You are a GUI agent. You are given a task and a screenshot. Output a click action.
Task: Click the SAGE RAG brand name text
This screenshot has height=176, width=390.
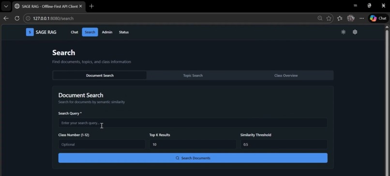(46, 32)
